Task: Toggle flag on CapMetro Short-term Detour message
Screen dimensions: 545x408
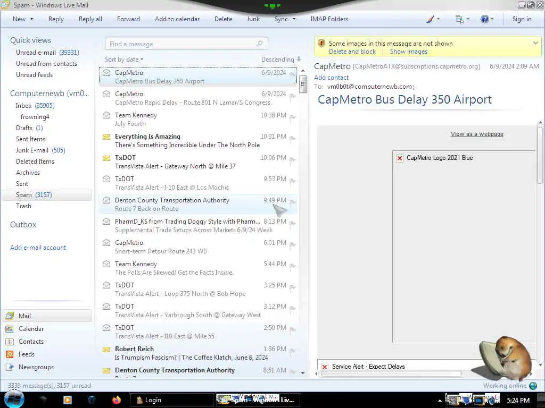Action: (293, 244)
